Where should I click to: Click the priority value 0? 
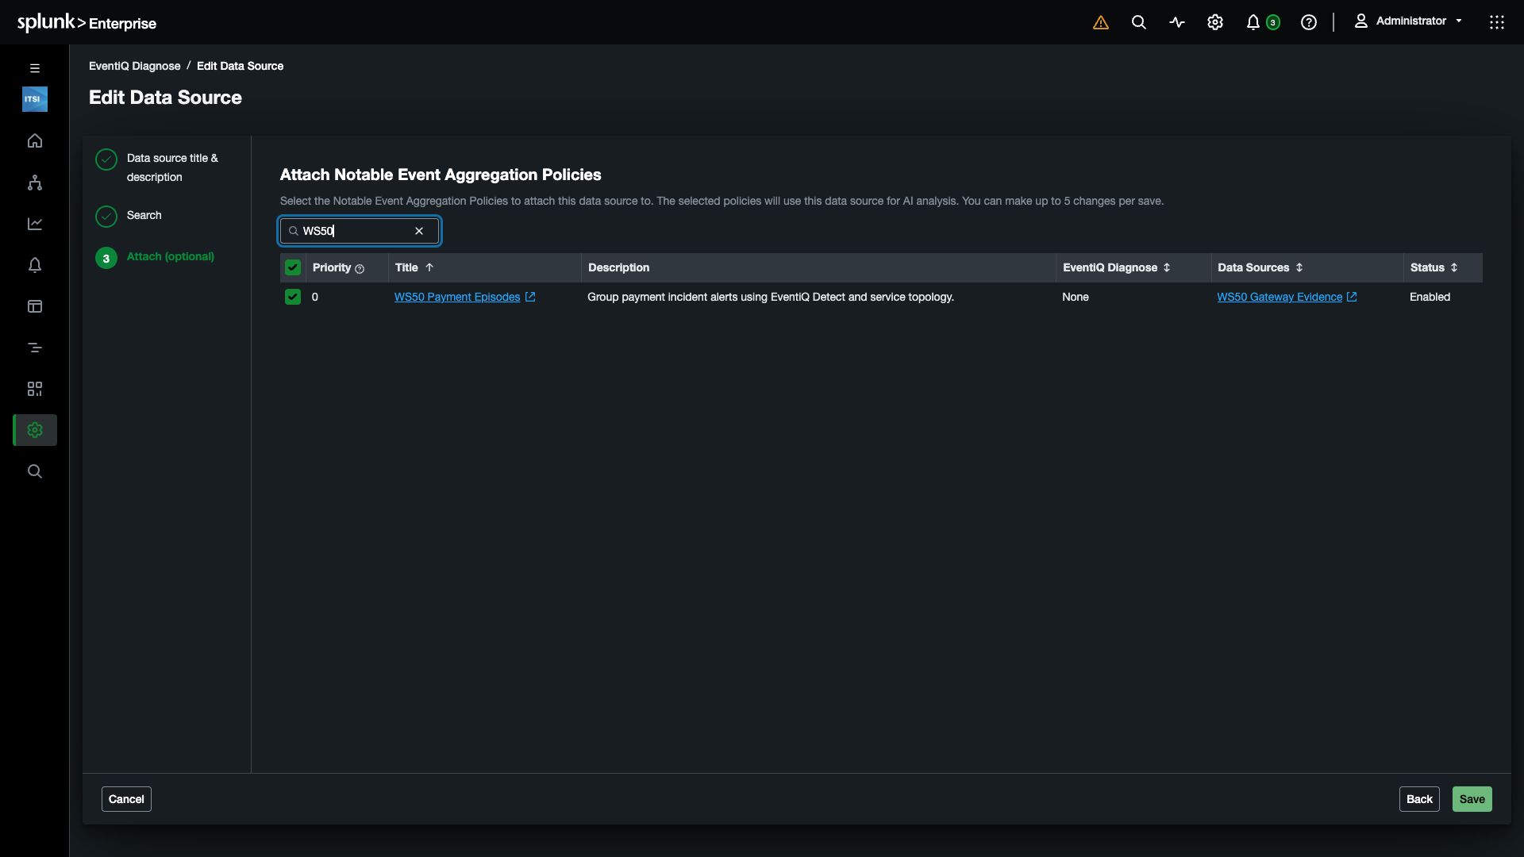coord(315,297)
